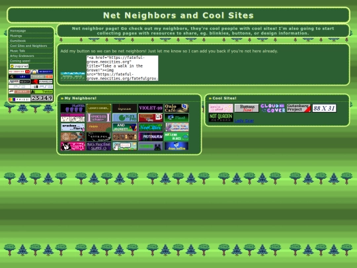Image resolution: width=357 pixels, height=268 pixels.
Task: Click the green Trekkie badge
Action: click(42, 91)
